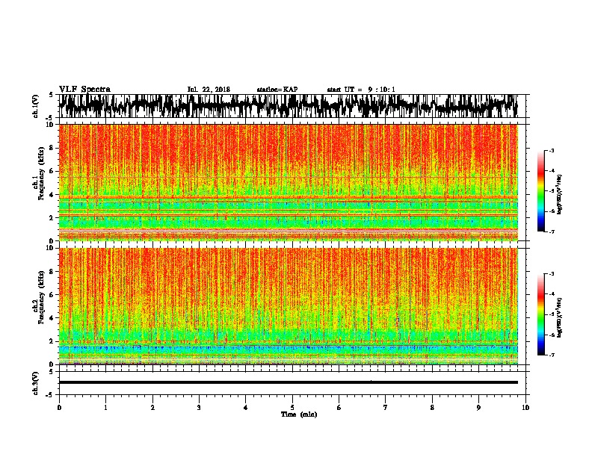Click the "-3" label on ch.2 color scale
Viewport: 592px width, 457px height.
(551, 274)
